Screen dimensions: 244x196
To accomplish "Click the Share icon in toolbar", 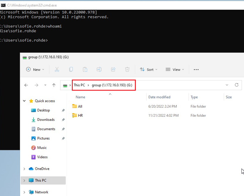I will point(113,69).
